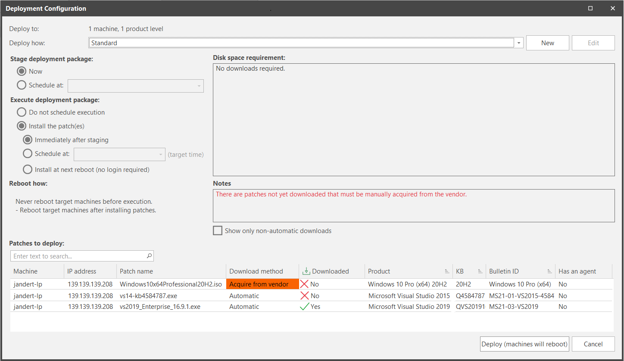Select Schedule at under Stage deployment package

pos(22,85)
